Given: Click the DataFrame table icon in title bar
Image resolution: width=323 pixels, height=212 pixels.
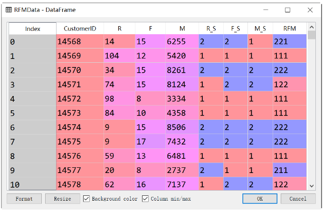Looking at the screenshot, I should [x=9, y=10].
